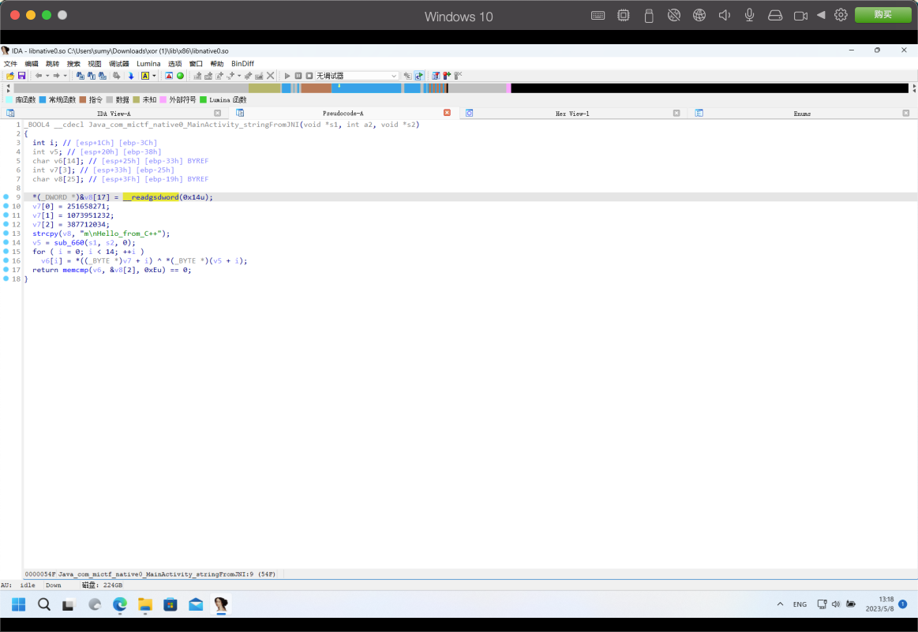This screenshot has height=632, width=918.
Task: Click the green 购买 button
Action: [882, 15]
